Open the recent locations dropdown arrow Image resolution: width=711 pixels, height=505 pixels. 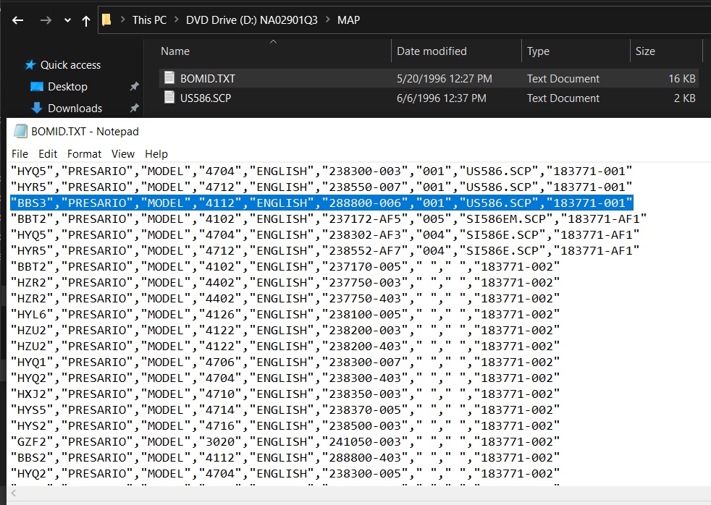tap(67, 20)
